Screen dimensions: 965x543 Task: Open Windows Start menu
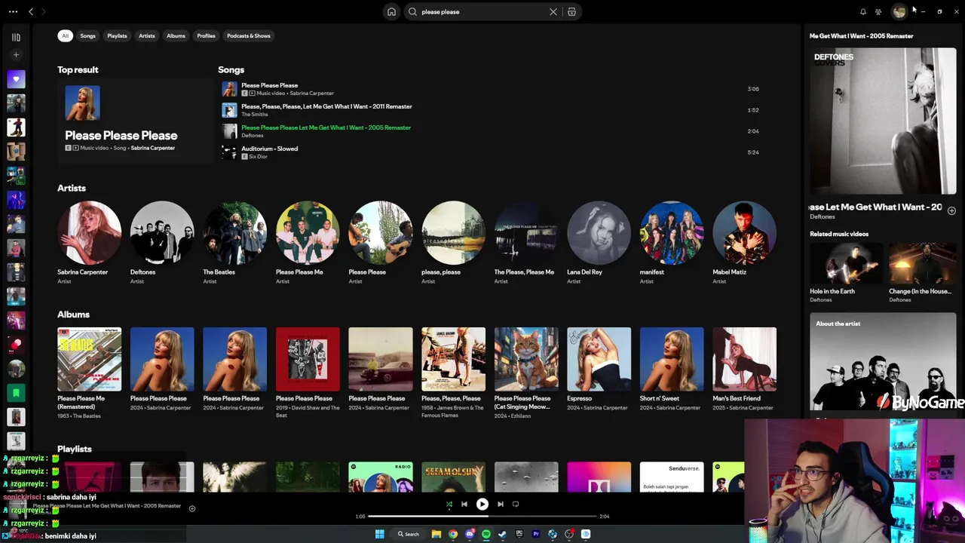380,534
